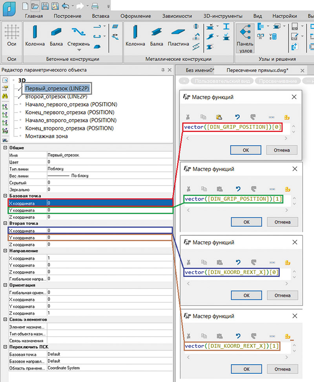The width and height of the screenshot is (314, 382).
Task: Toggle the pin on Редактор параметрического объекта panel
Action: pyautogui.click(x=163, y=70)
